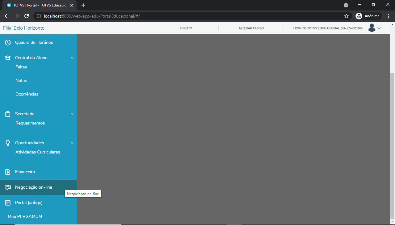The image size is (395, 225).
Task: Open Quadro de Horários menu item
Action: pyautogui.click(x=39, y=43)
